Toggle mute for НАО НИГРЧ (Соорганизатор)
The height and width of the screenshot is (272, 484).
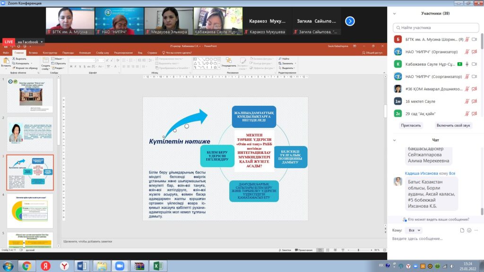click(467, 76)
